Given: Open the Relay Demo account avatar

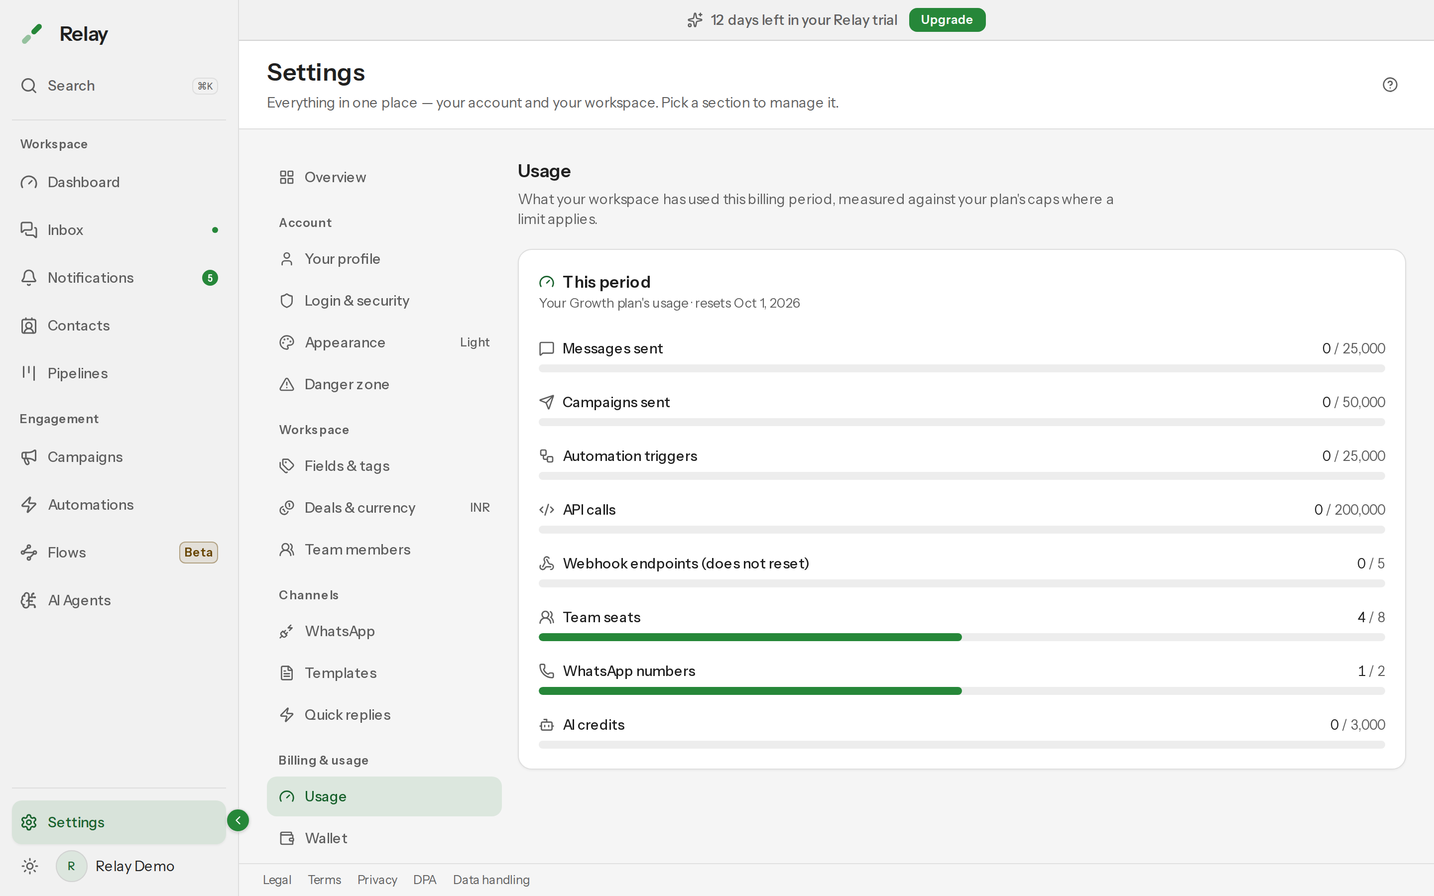Looking at the screenshot, I should point(71,866).
